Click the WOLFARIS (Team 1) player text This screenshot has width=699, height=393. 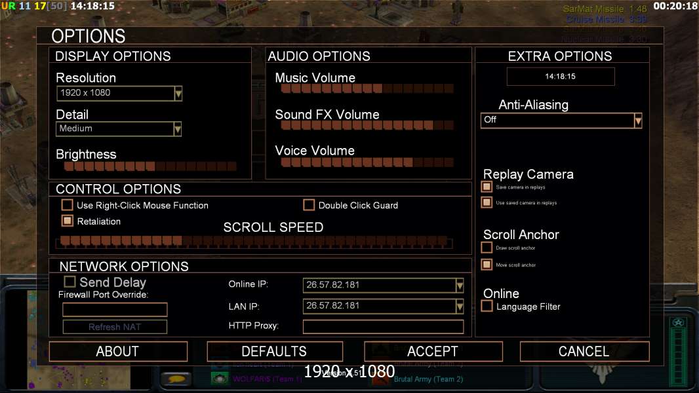(x=267, y=379)
